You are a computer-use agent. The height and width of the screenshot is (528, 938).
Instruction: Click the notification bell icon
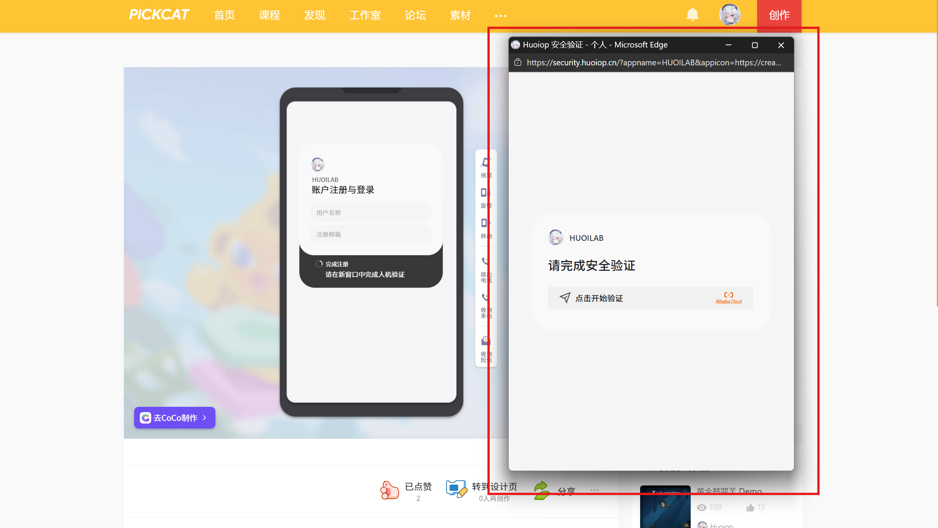pyautogui.click(x=692, y=15)
